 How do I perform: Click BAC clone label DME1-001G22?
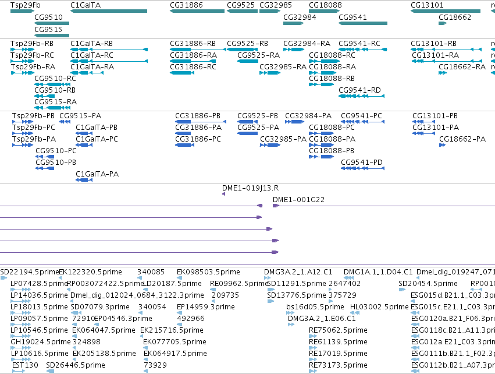pos(298,200)
